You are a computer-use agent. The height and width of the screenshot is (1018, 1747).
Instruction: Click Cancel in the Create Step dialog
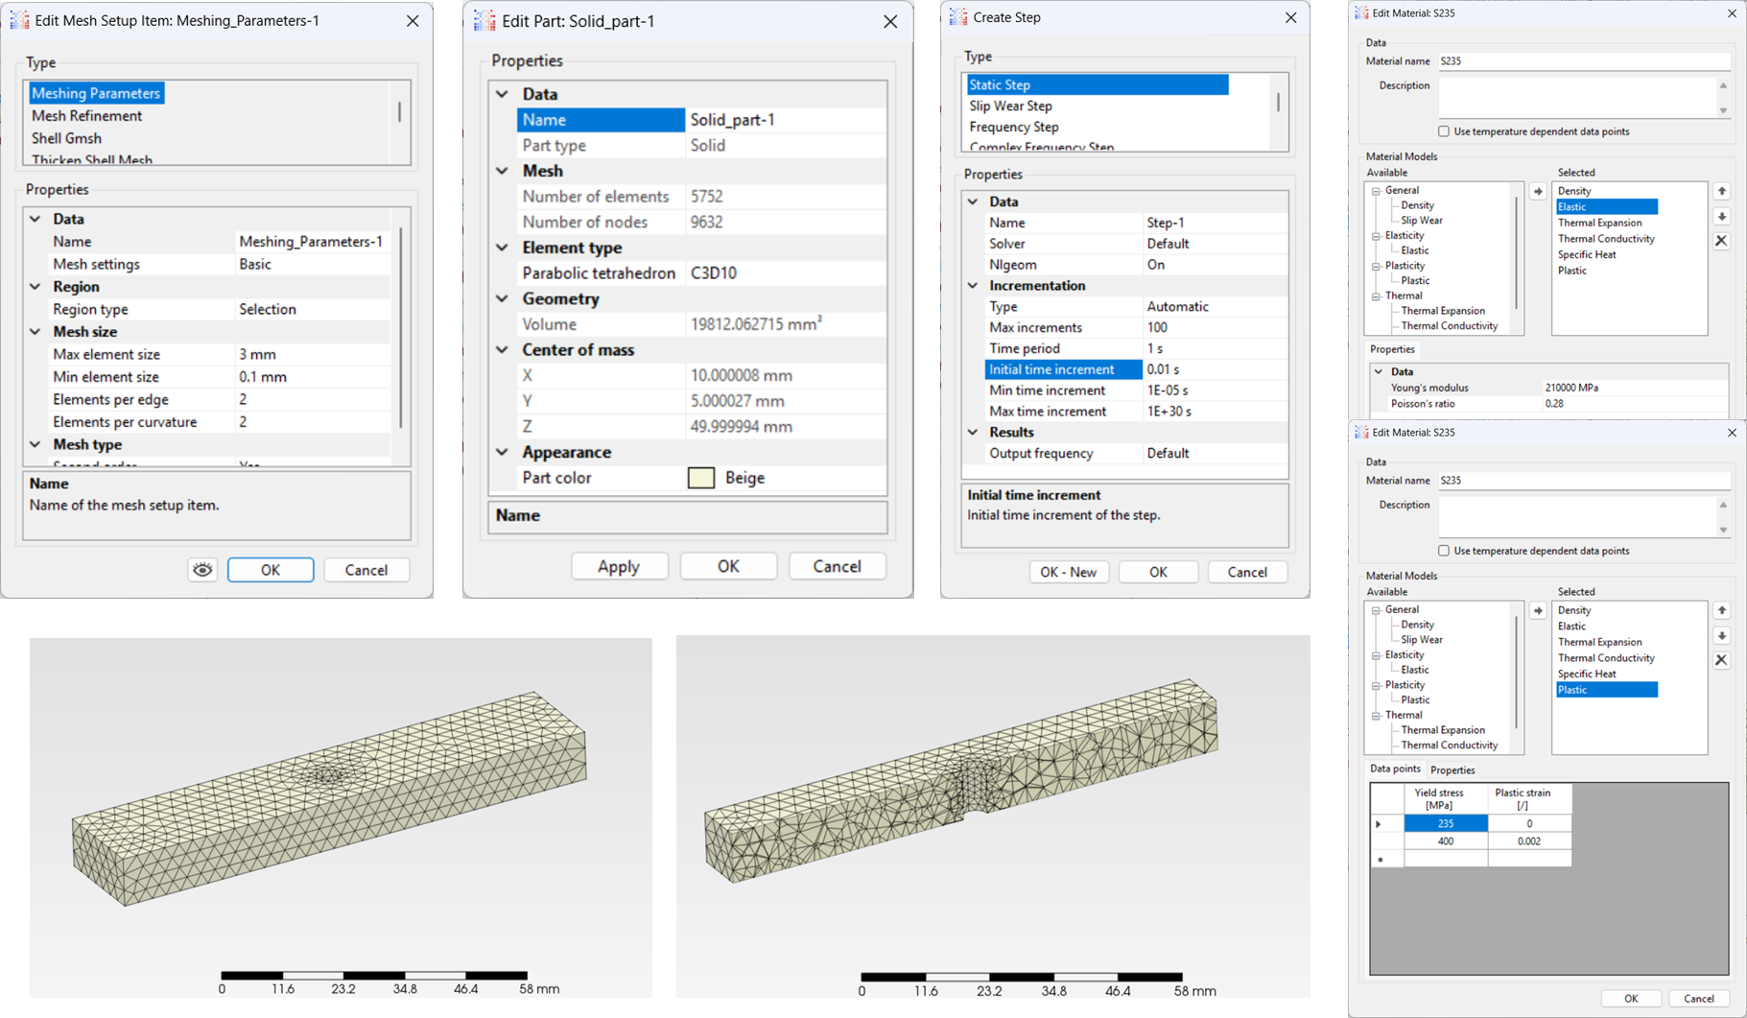click(1247, 573)
